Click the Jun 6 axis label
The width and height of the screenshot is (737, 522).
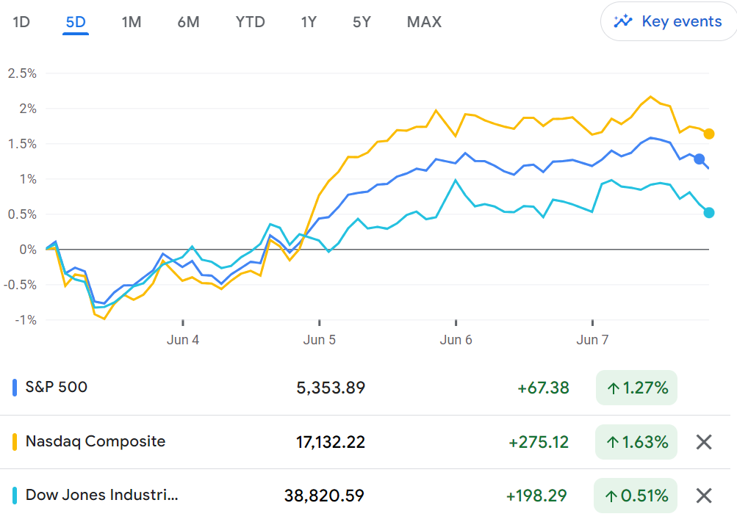coord(456,340)
